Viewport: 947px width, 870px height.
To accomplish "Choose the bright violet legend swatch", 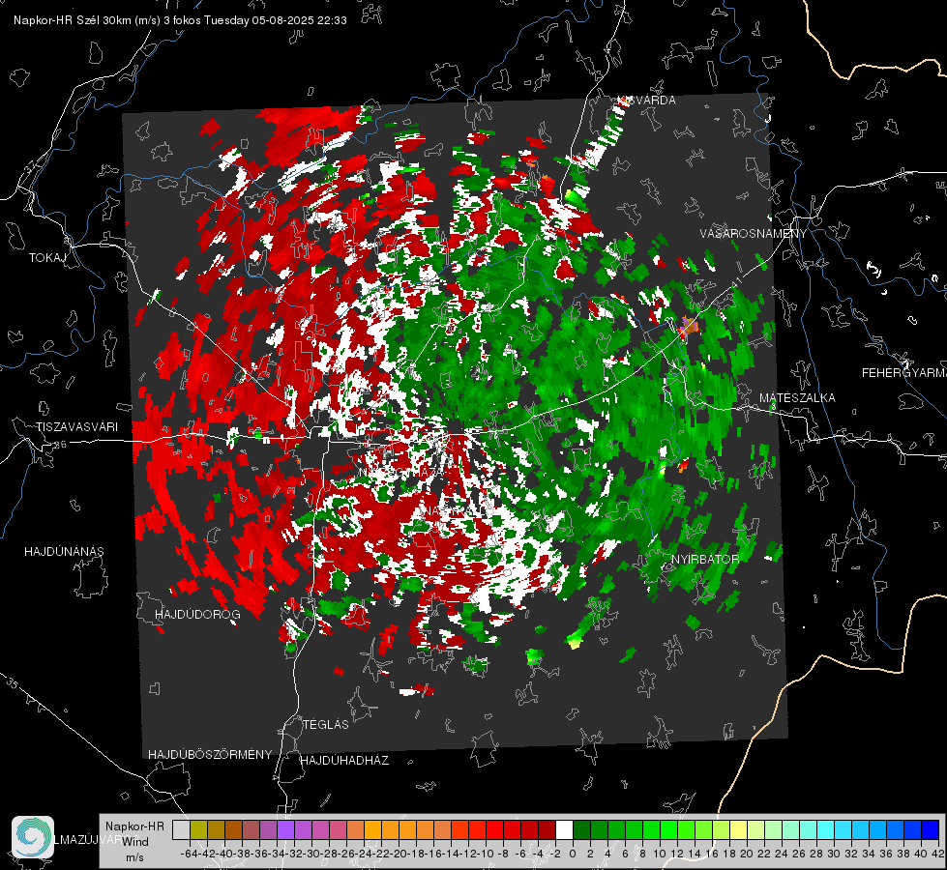I will (285, 829).
